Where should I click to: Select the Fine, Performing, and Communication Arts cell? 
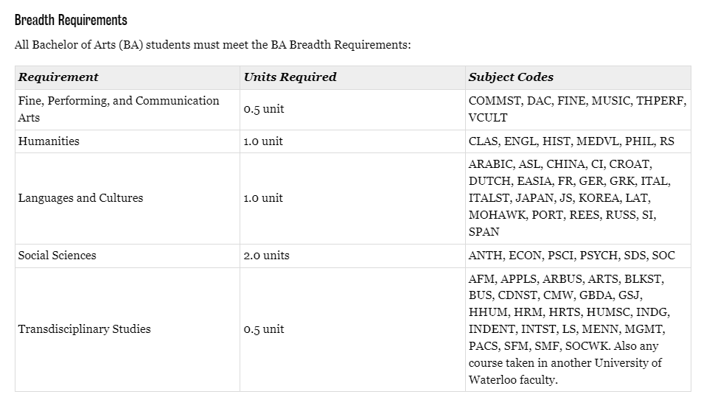pyautogui.click(x=128, y=110)
